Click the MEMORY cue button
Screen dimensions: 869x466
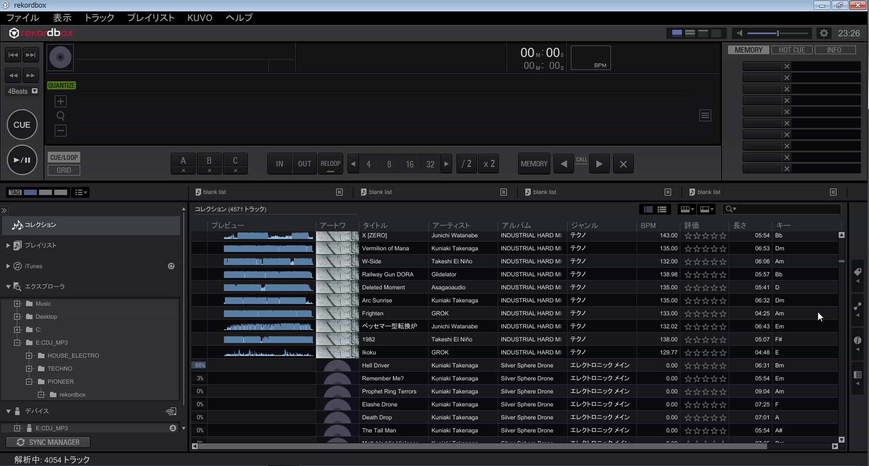point(534,164)
